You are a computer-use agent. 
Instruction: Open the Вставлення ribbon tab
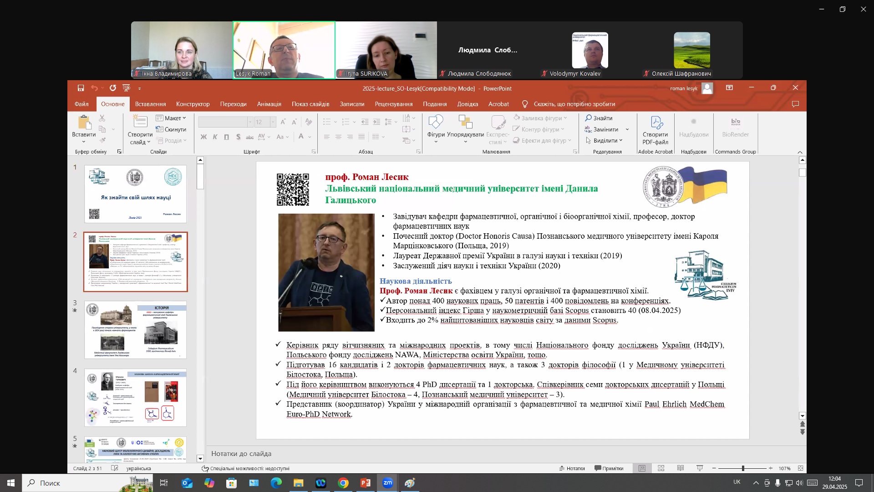click(150, 104)
